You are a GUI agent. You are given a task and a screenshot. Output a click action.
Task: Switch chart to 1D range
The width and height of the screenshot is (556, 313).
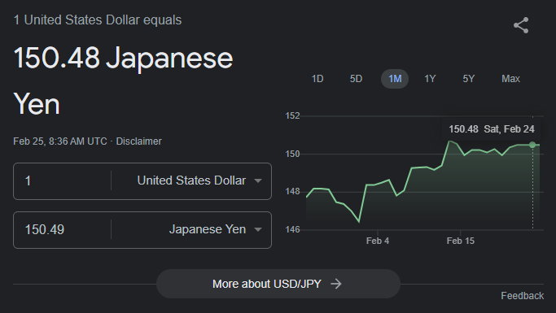pyautogui.click(x=317, y=79)
